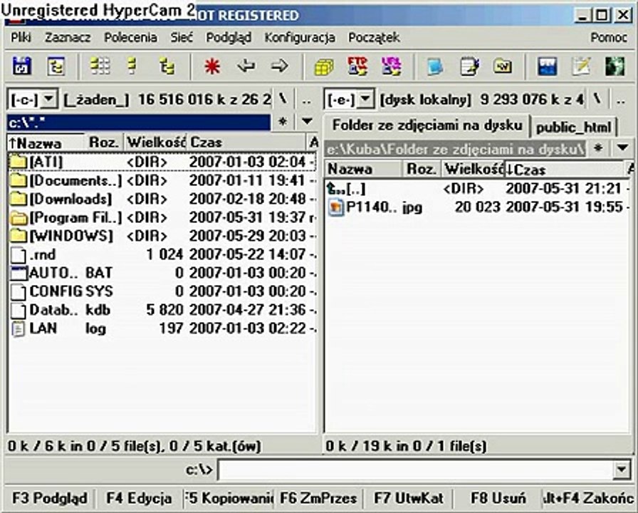Viewport: 638px width, 513px height.
Task: Select the LAN log file icon
Action: [x=18, y=328]
